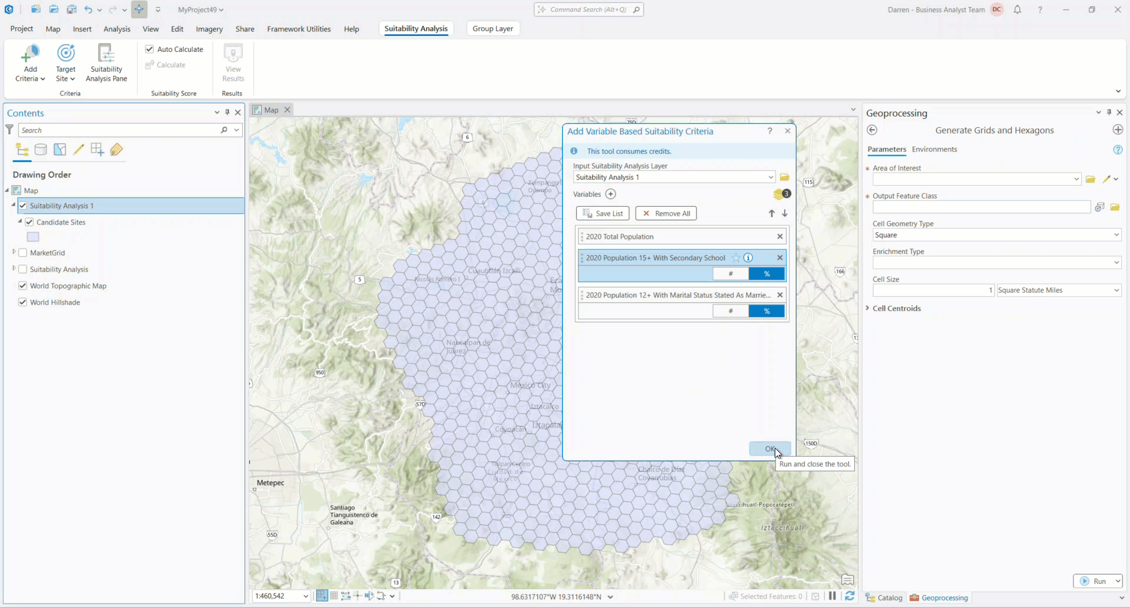Expand the Cell Centroids section
Viewport: 1130px width, 608px height.
868,308
